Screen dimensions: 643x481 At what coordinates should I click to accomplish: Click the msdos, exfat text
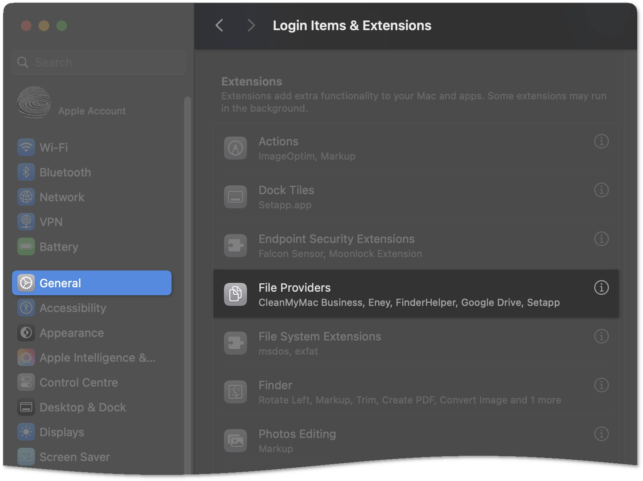[x=288, y=351]
